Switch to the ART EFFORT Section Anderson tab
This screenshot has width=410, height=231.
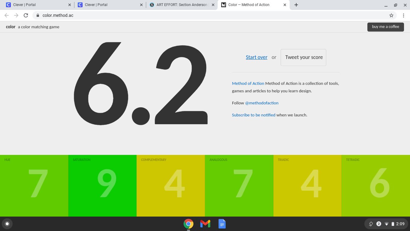pyautogui.click(x=182, y=5)
